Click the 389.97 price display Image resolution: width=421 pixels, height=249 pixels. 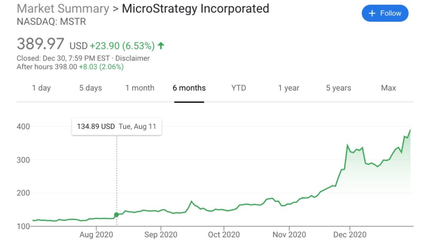[40, 43]
